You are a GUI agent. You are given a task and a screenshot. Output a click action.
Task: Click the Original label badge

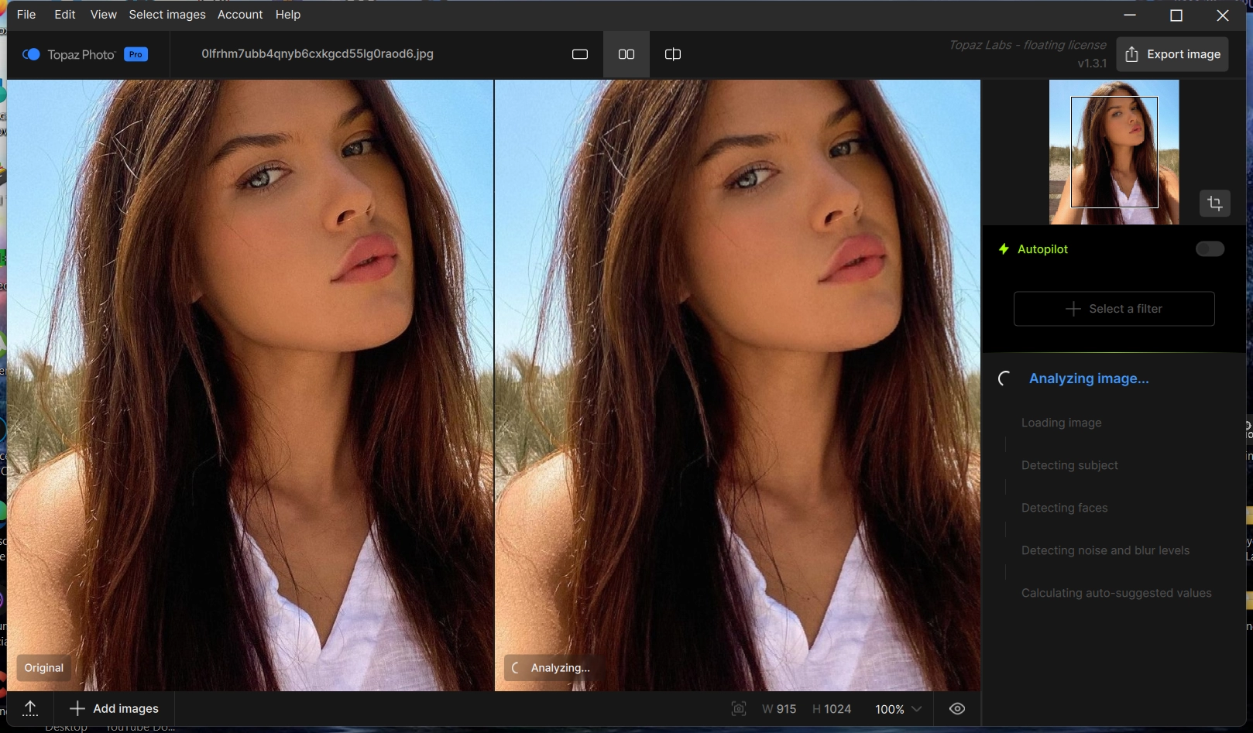[44, 668]
